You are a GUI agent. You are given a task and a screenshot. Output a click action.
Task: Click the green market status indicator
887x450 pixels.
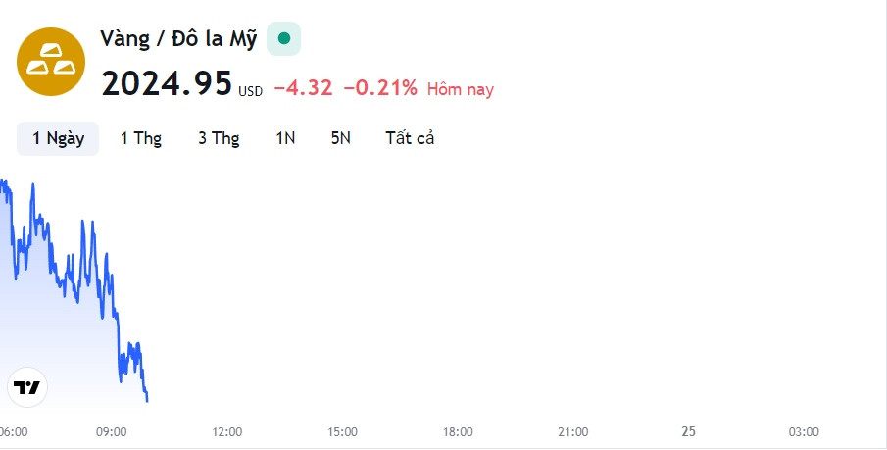pos(284,38)
